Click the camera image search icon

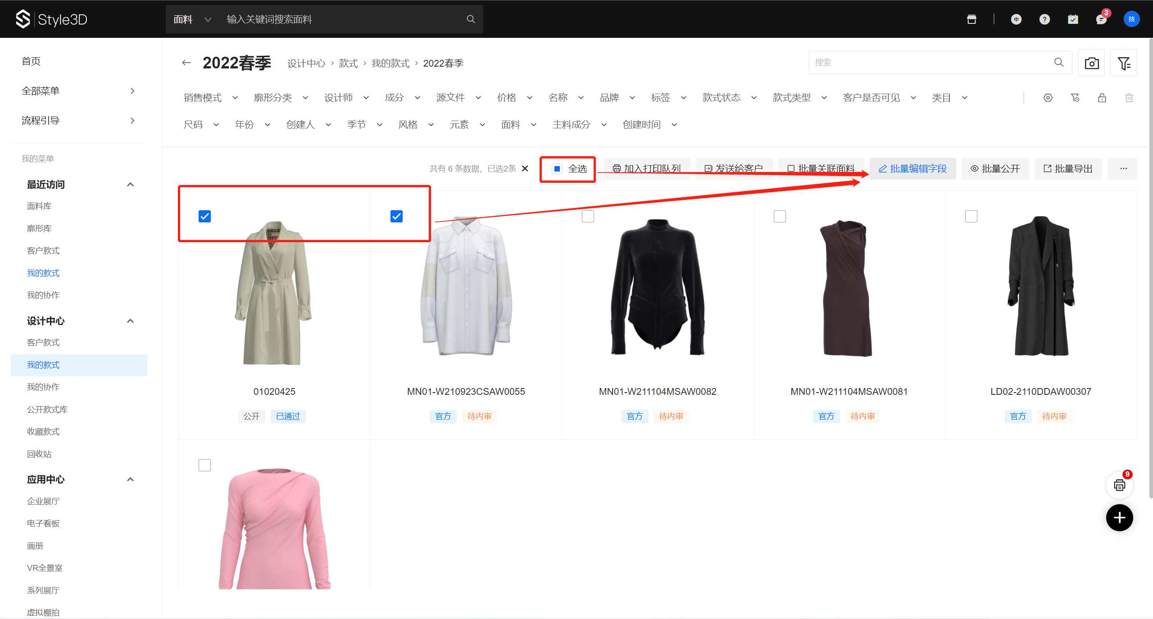1091,63
